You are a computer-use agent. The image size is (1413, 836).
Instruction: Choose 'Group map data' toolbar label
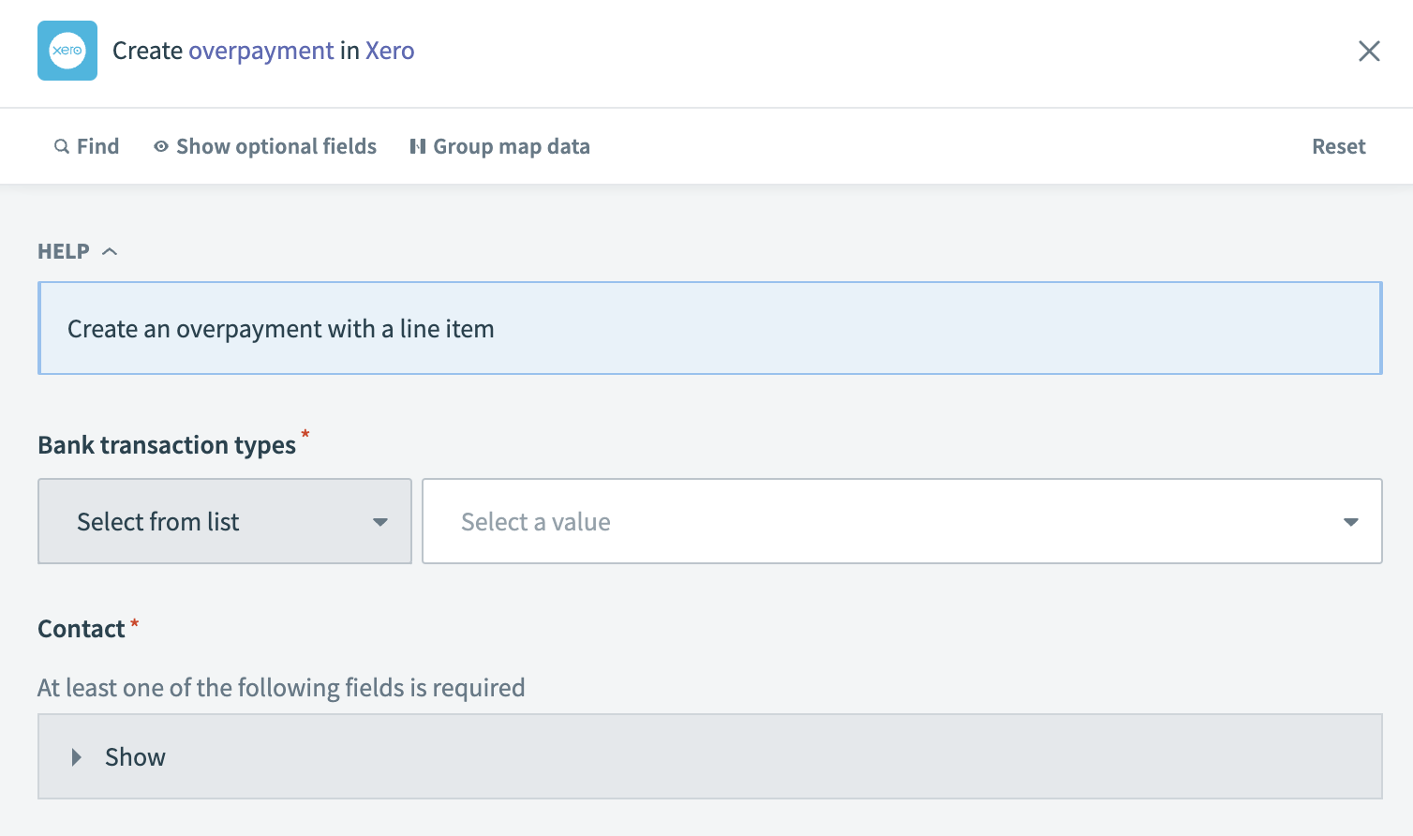(512, 146)
